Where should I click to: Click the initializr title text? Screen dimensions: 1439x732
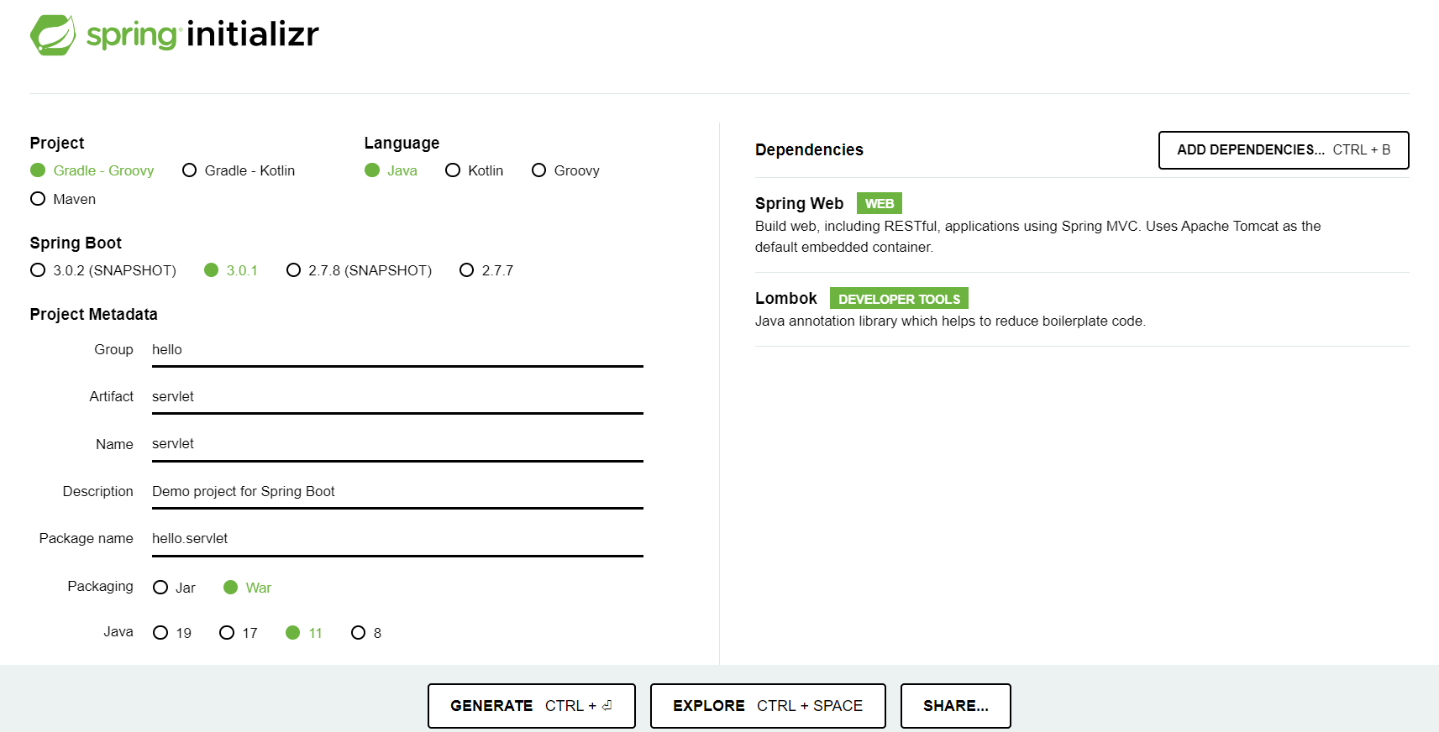253,34
